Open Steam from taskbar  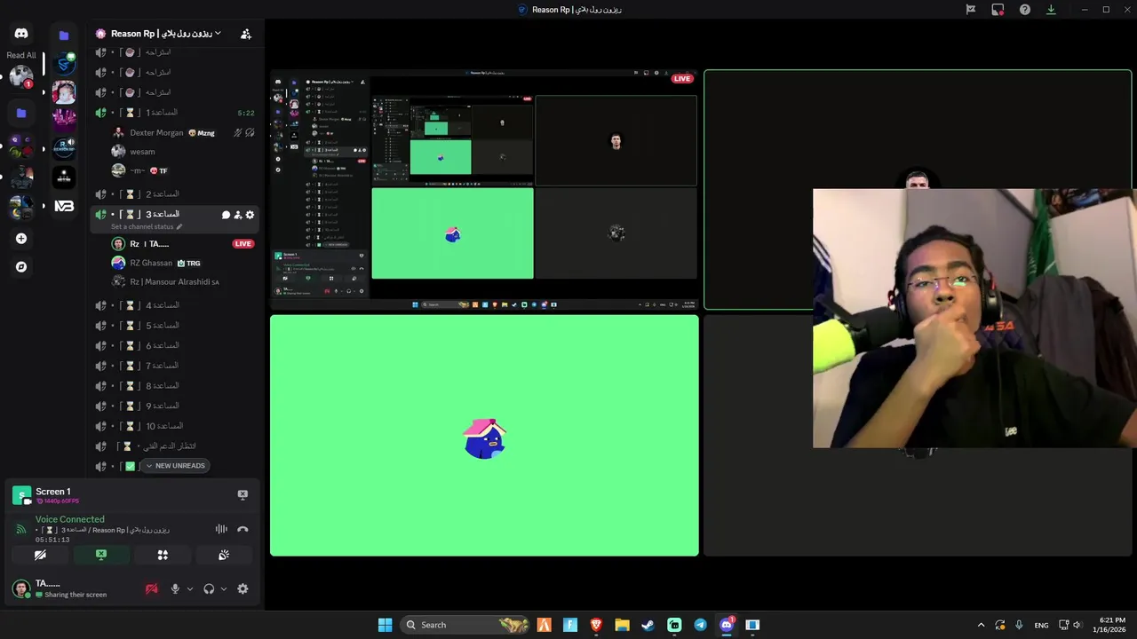648,625
